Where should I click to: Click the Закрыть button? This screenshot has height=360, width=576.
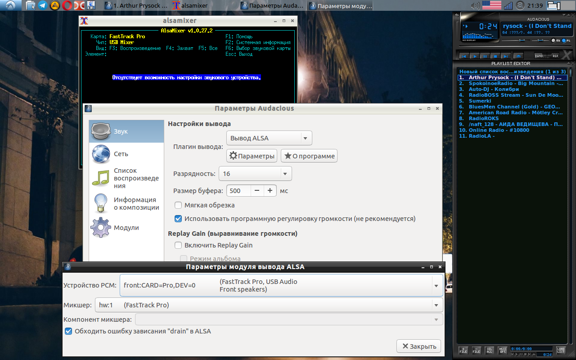pos(419,346)
